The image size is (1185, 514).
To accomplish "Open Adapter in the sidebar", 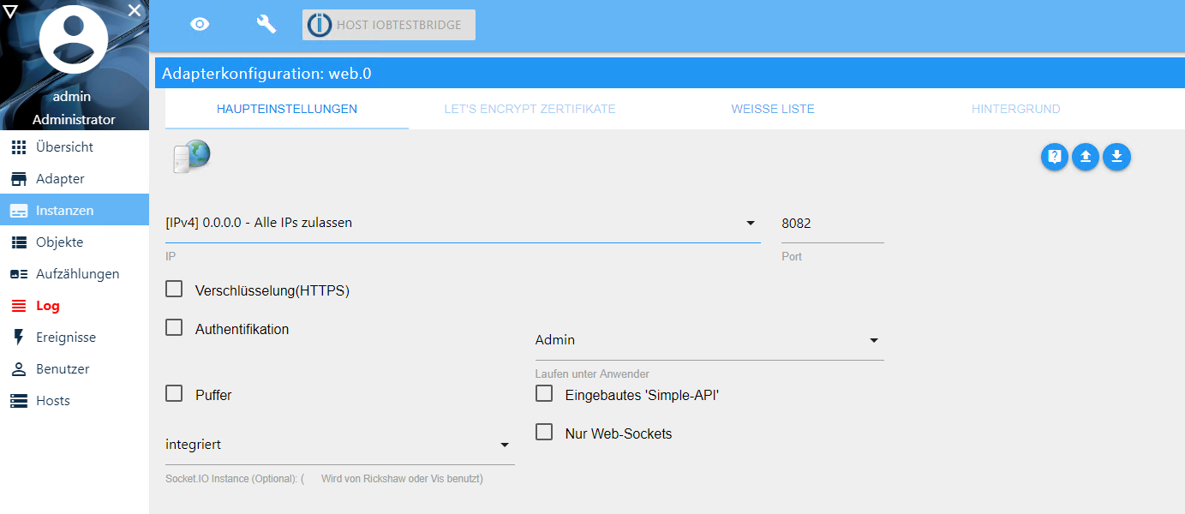I will [x=75, y=179].
